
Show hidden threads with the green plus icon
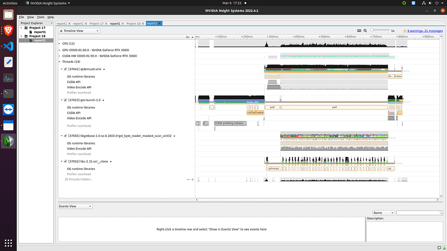coord(193,180)
